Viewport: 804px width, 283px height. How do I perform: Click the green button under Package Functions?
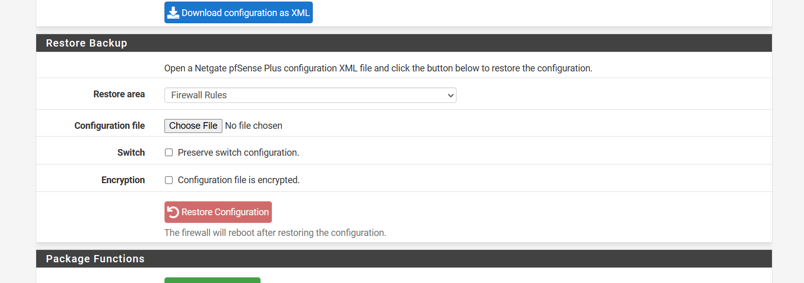[x=212, y=280]
